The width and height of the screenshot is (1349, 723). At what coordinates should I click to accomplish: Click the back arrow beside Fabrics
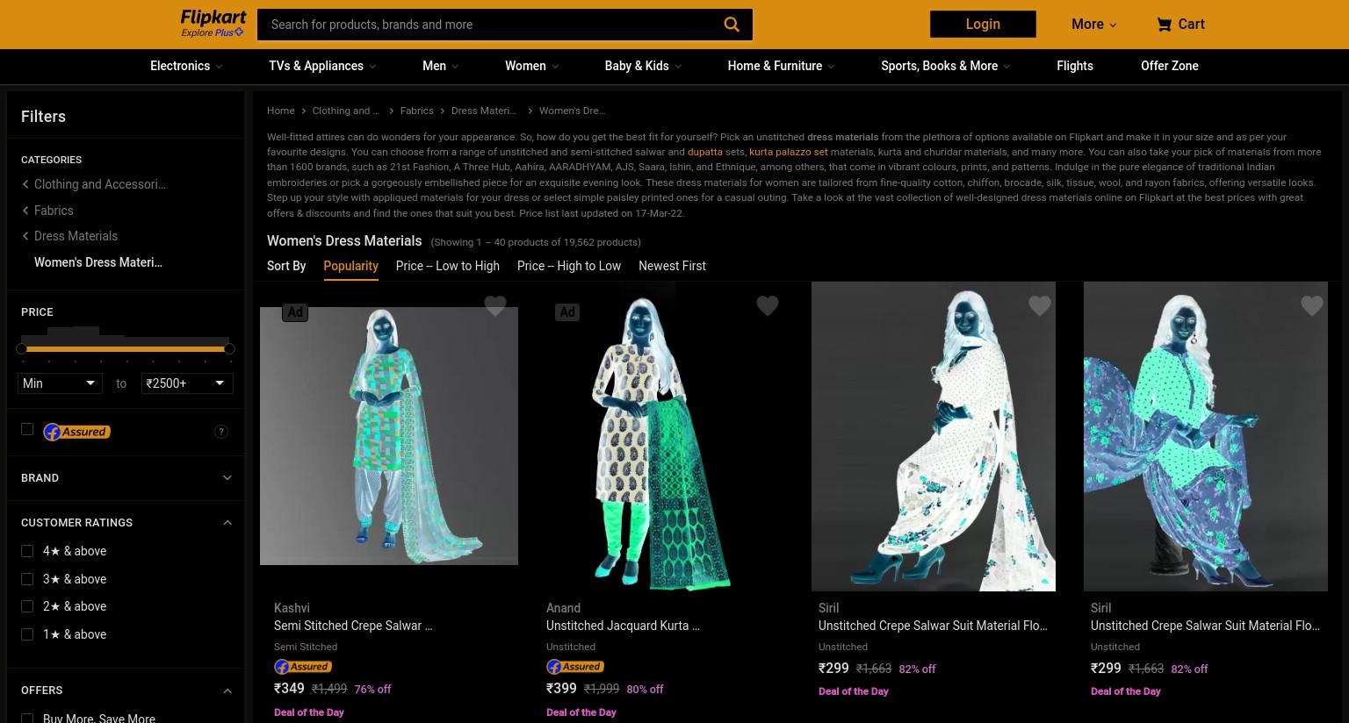[x=25, y=211]
